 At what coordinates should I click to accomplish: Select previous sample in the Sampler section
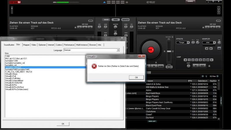206,48
